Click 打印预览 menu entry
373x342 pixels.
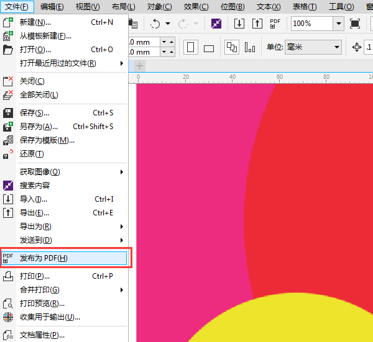[x=42, y=304]
